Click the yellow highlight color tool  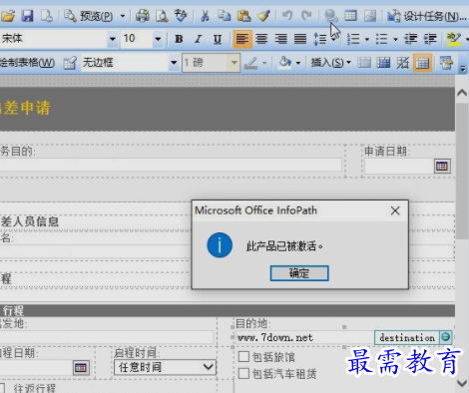(x=454, y=39)
